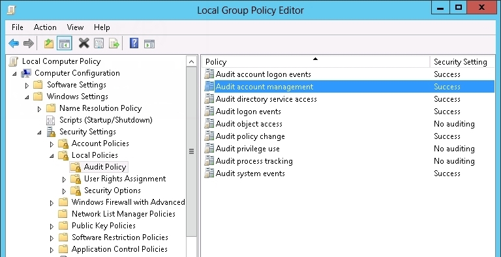The height and width of the screenshot is (257, 501).
Task: Click the app icon in title bar
Action: pos(11,10)
